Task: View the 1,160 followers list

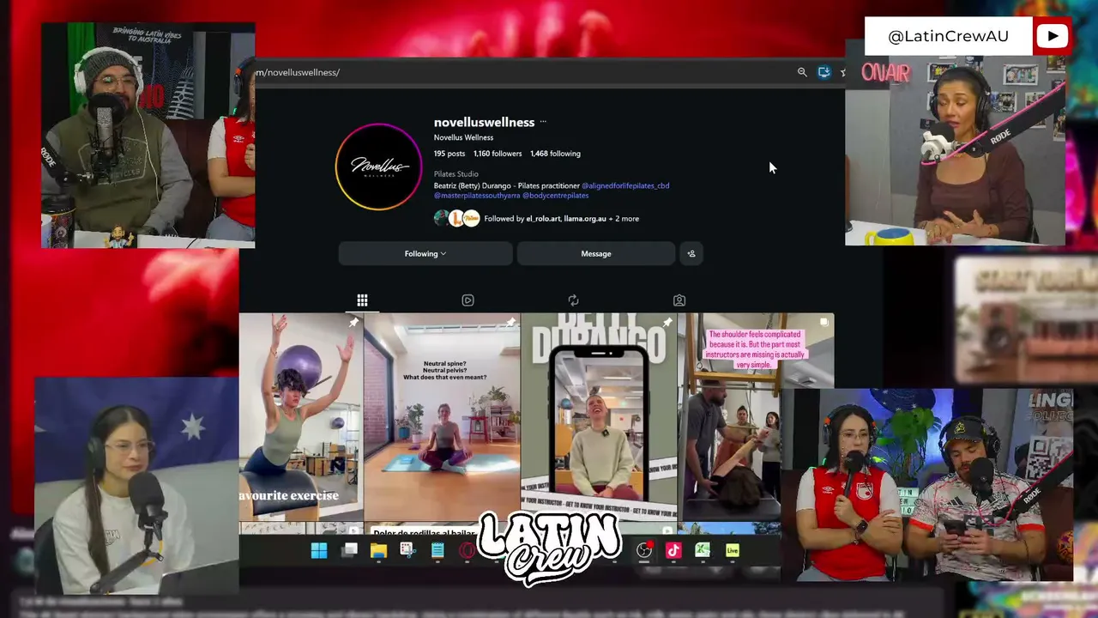Action: point(498,154)
